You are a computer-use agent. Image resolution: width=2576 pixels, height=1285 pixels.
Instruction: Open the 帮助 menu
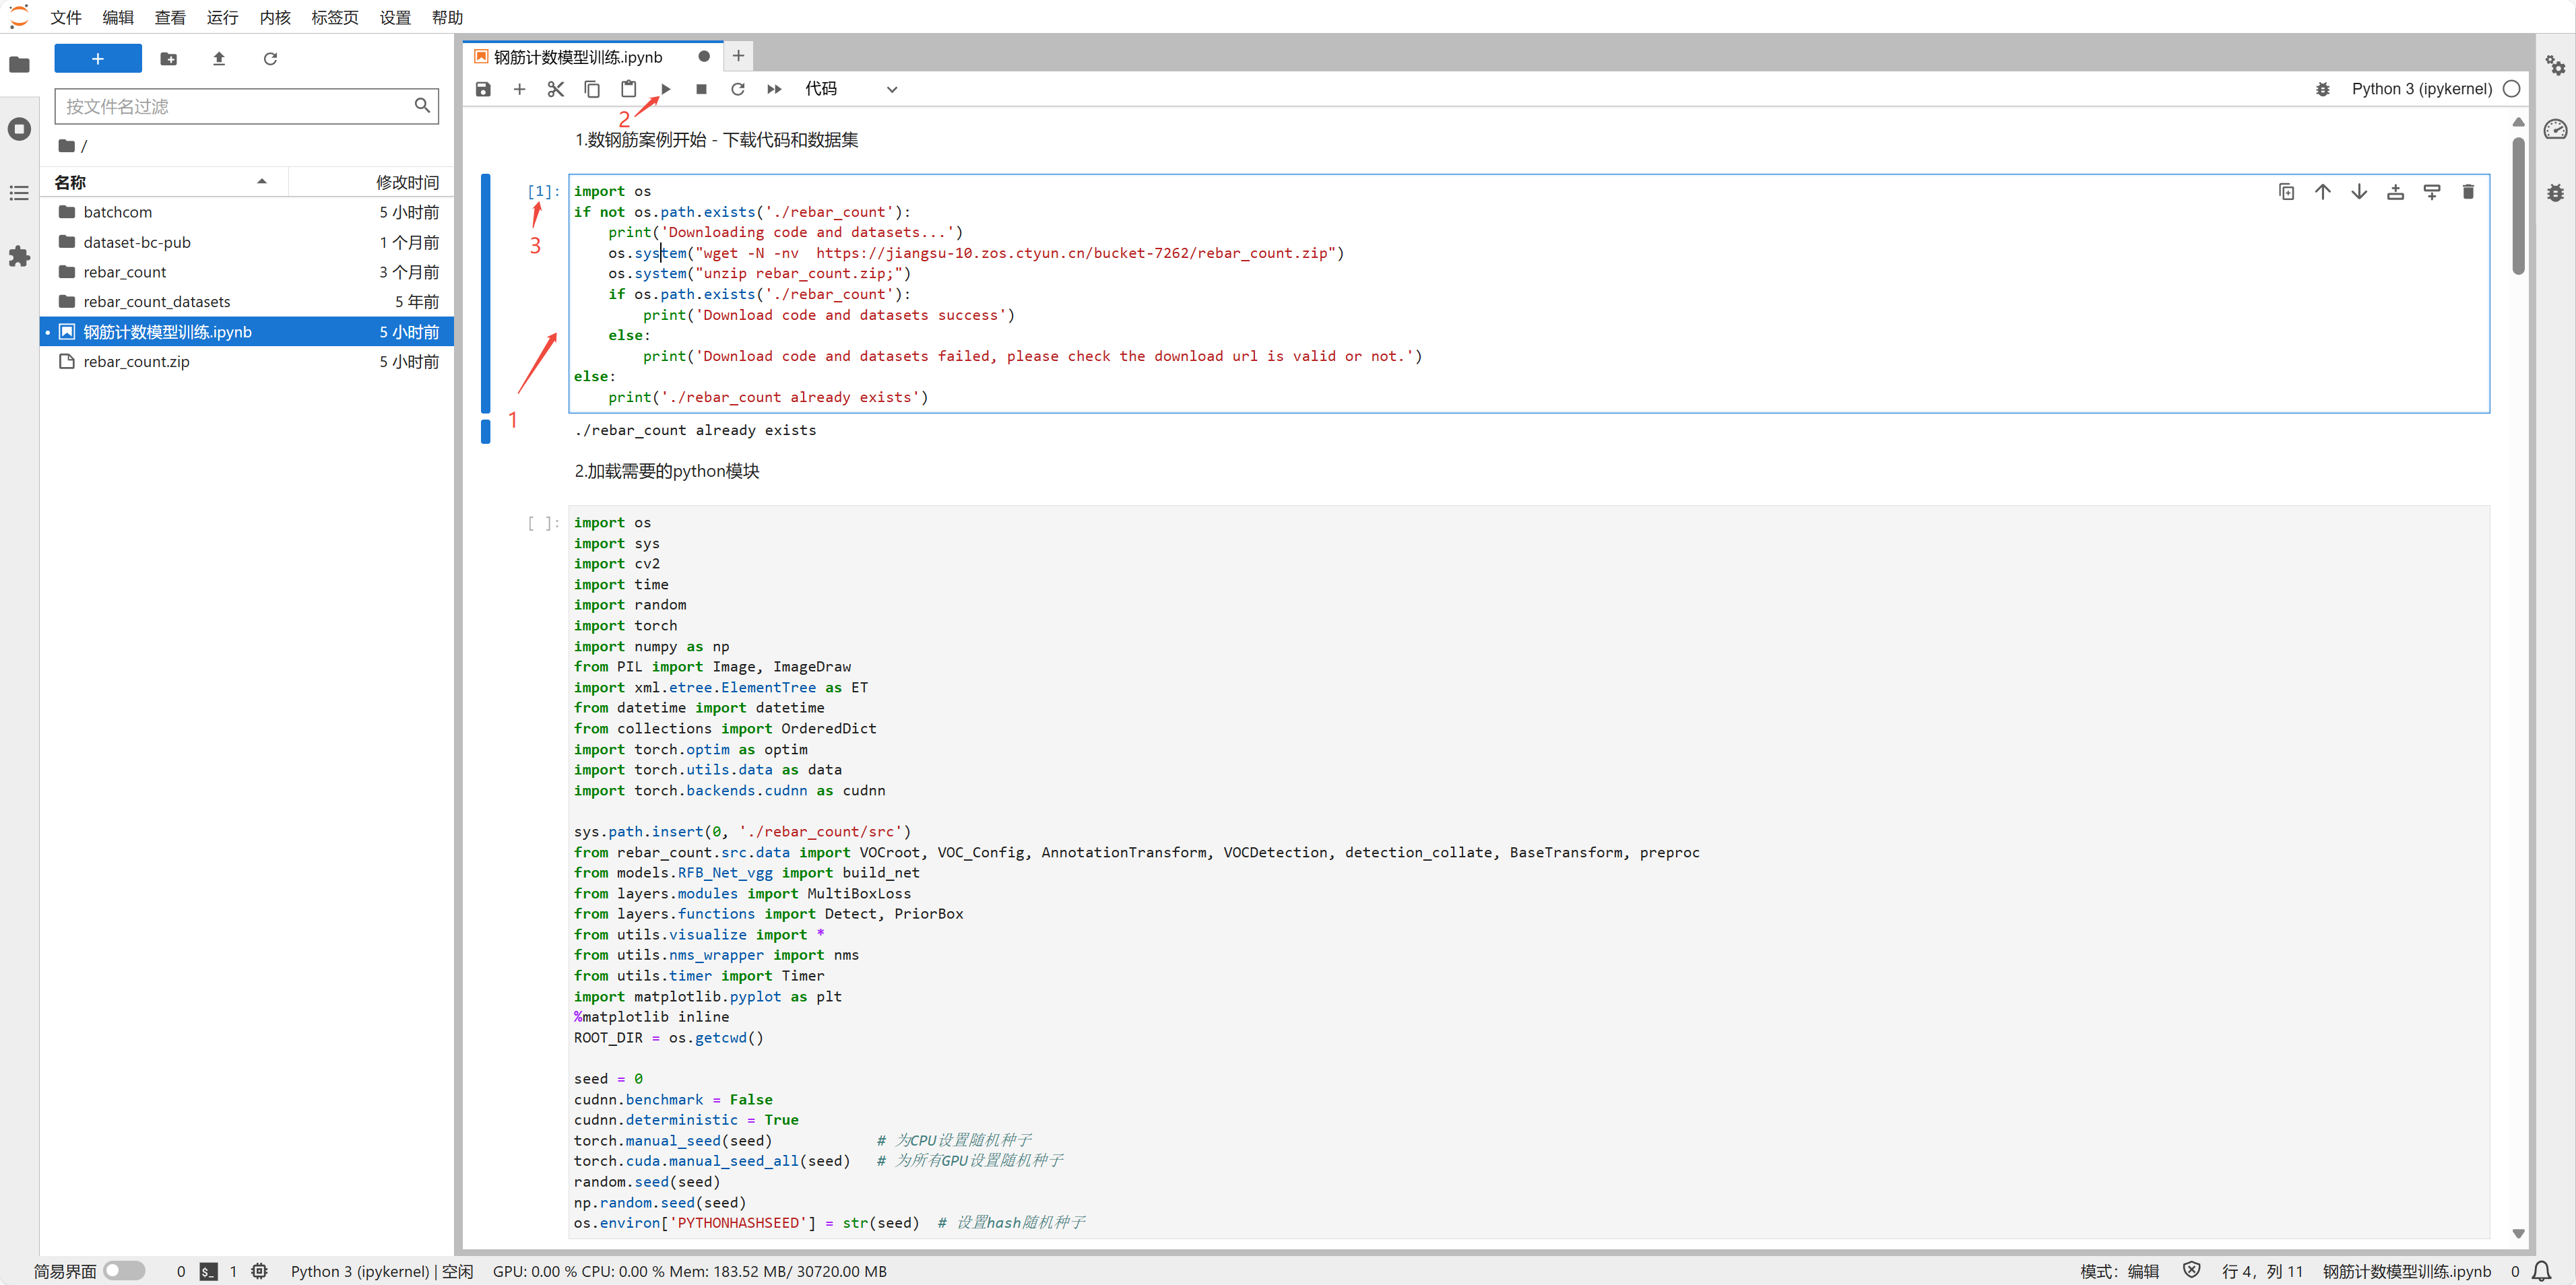click(x=447, y=17)
